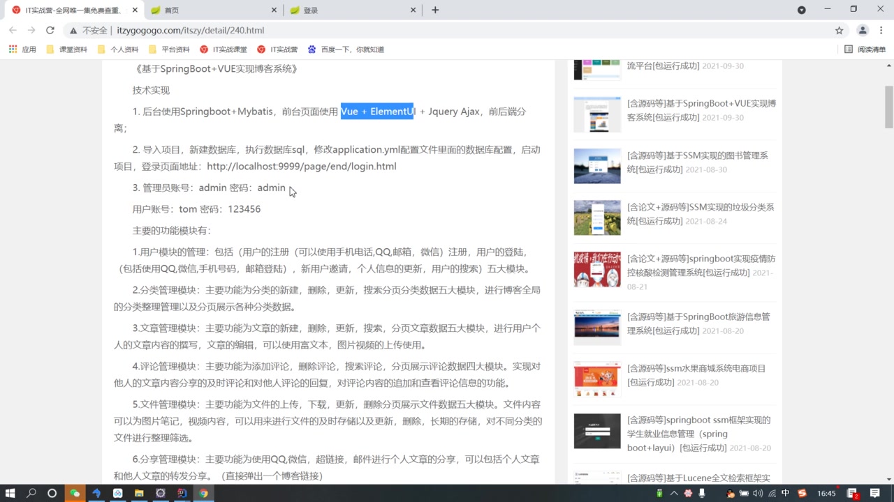
Task: Click the page scrollbar thumb
Action: 888,107
